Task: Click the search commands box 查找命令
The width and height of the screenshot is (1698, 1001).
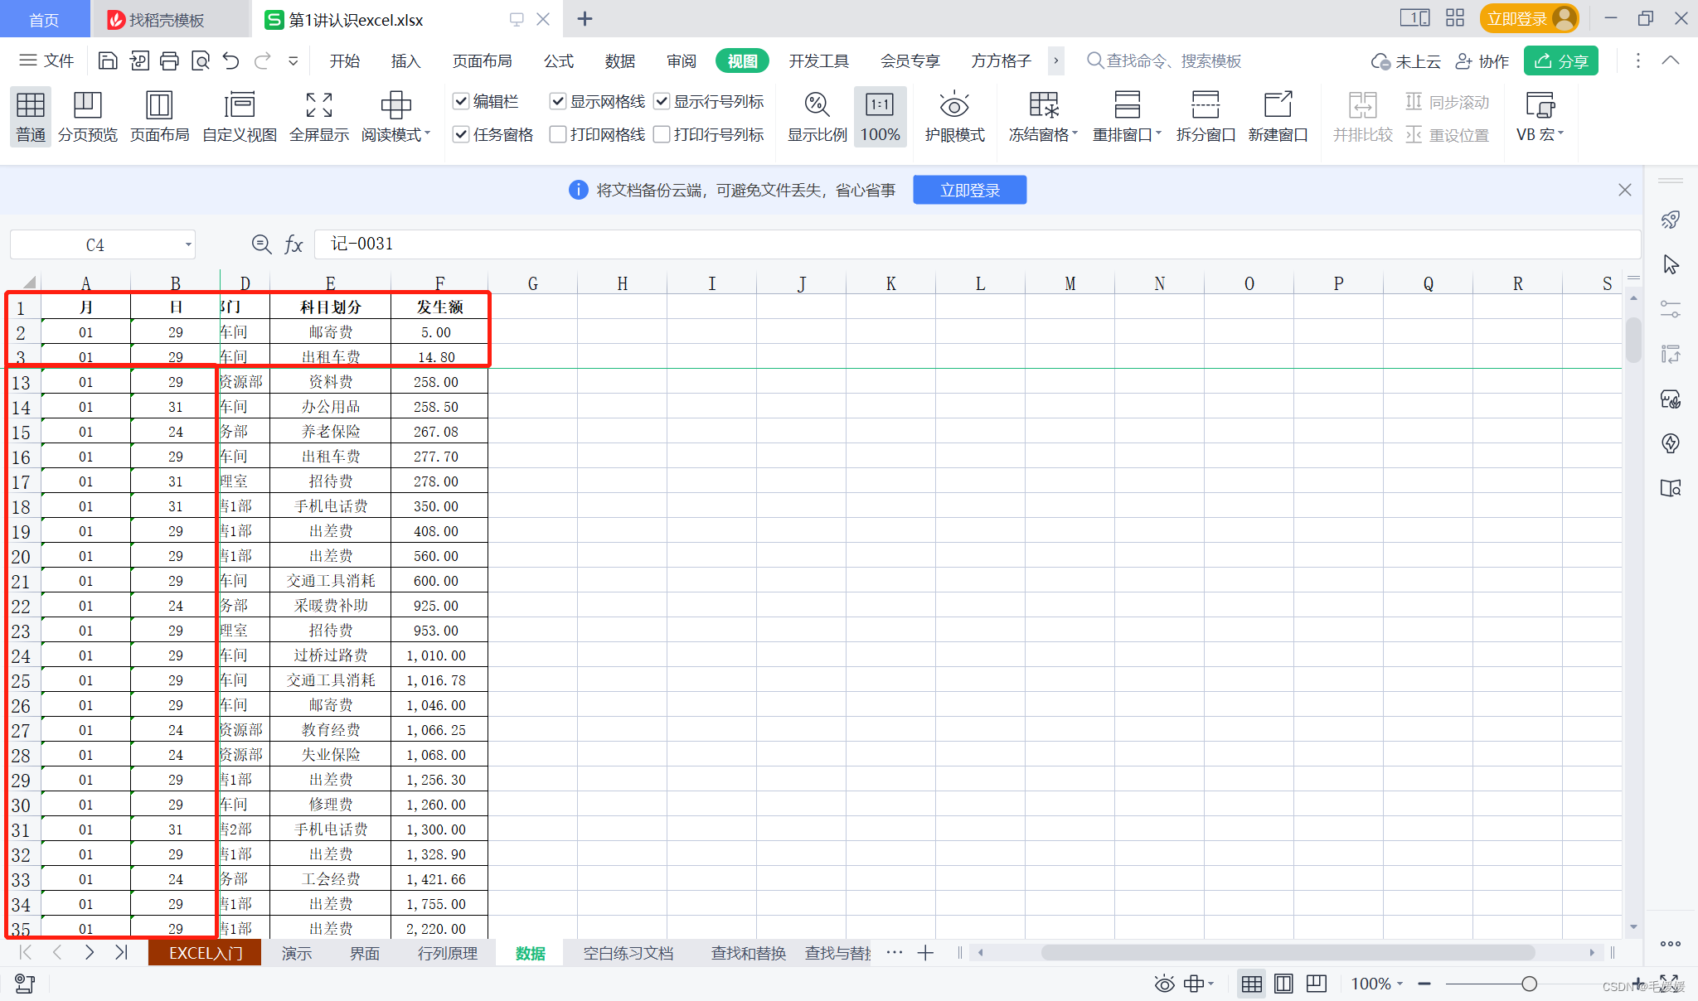Action: [1164, 60]
